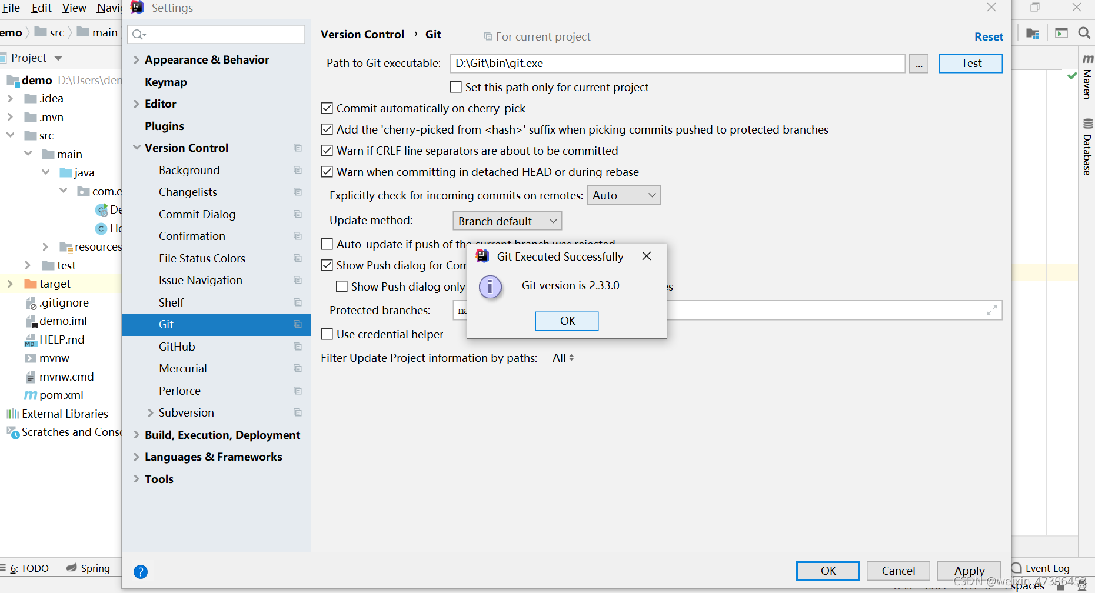
Task: Click the Reset link
Action: coord(989,36)
